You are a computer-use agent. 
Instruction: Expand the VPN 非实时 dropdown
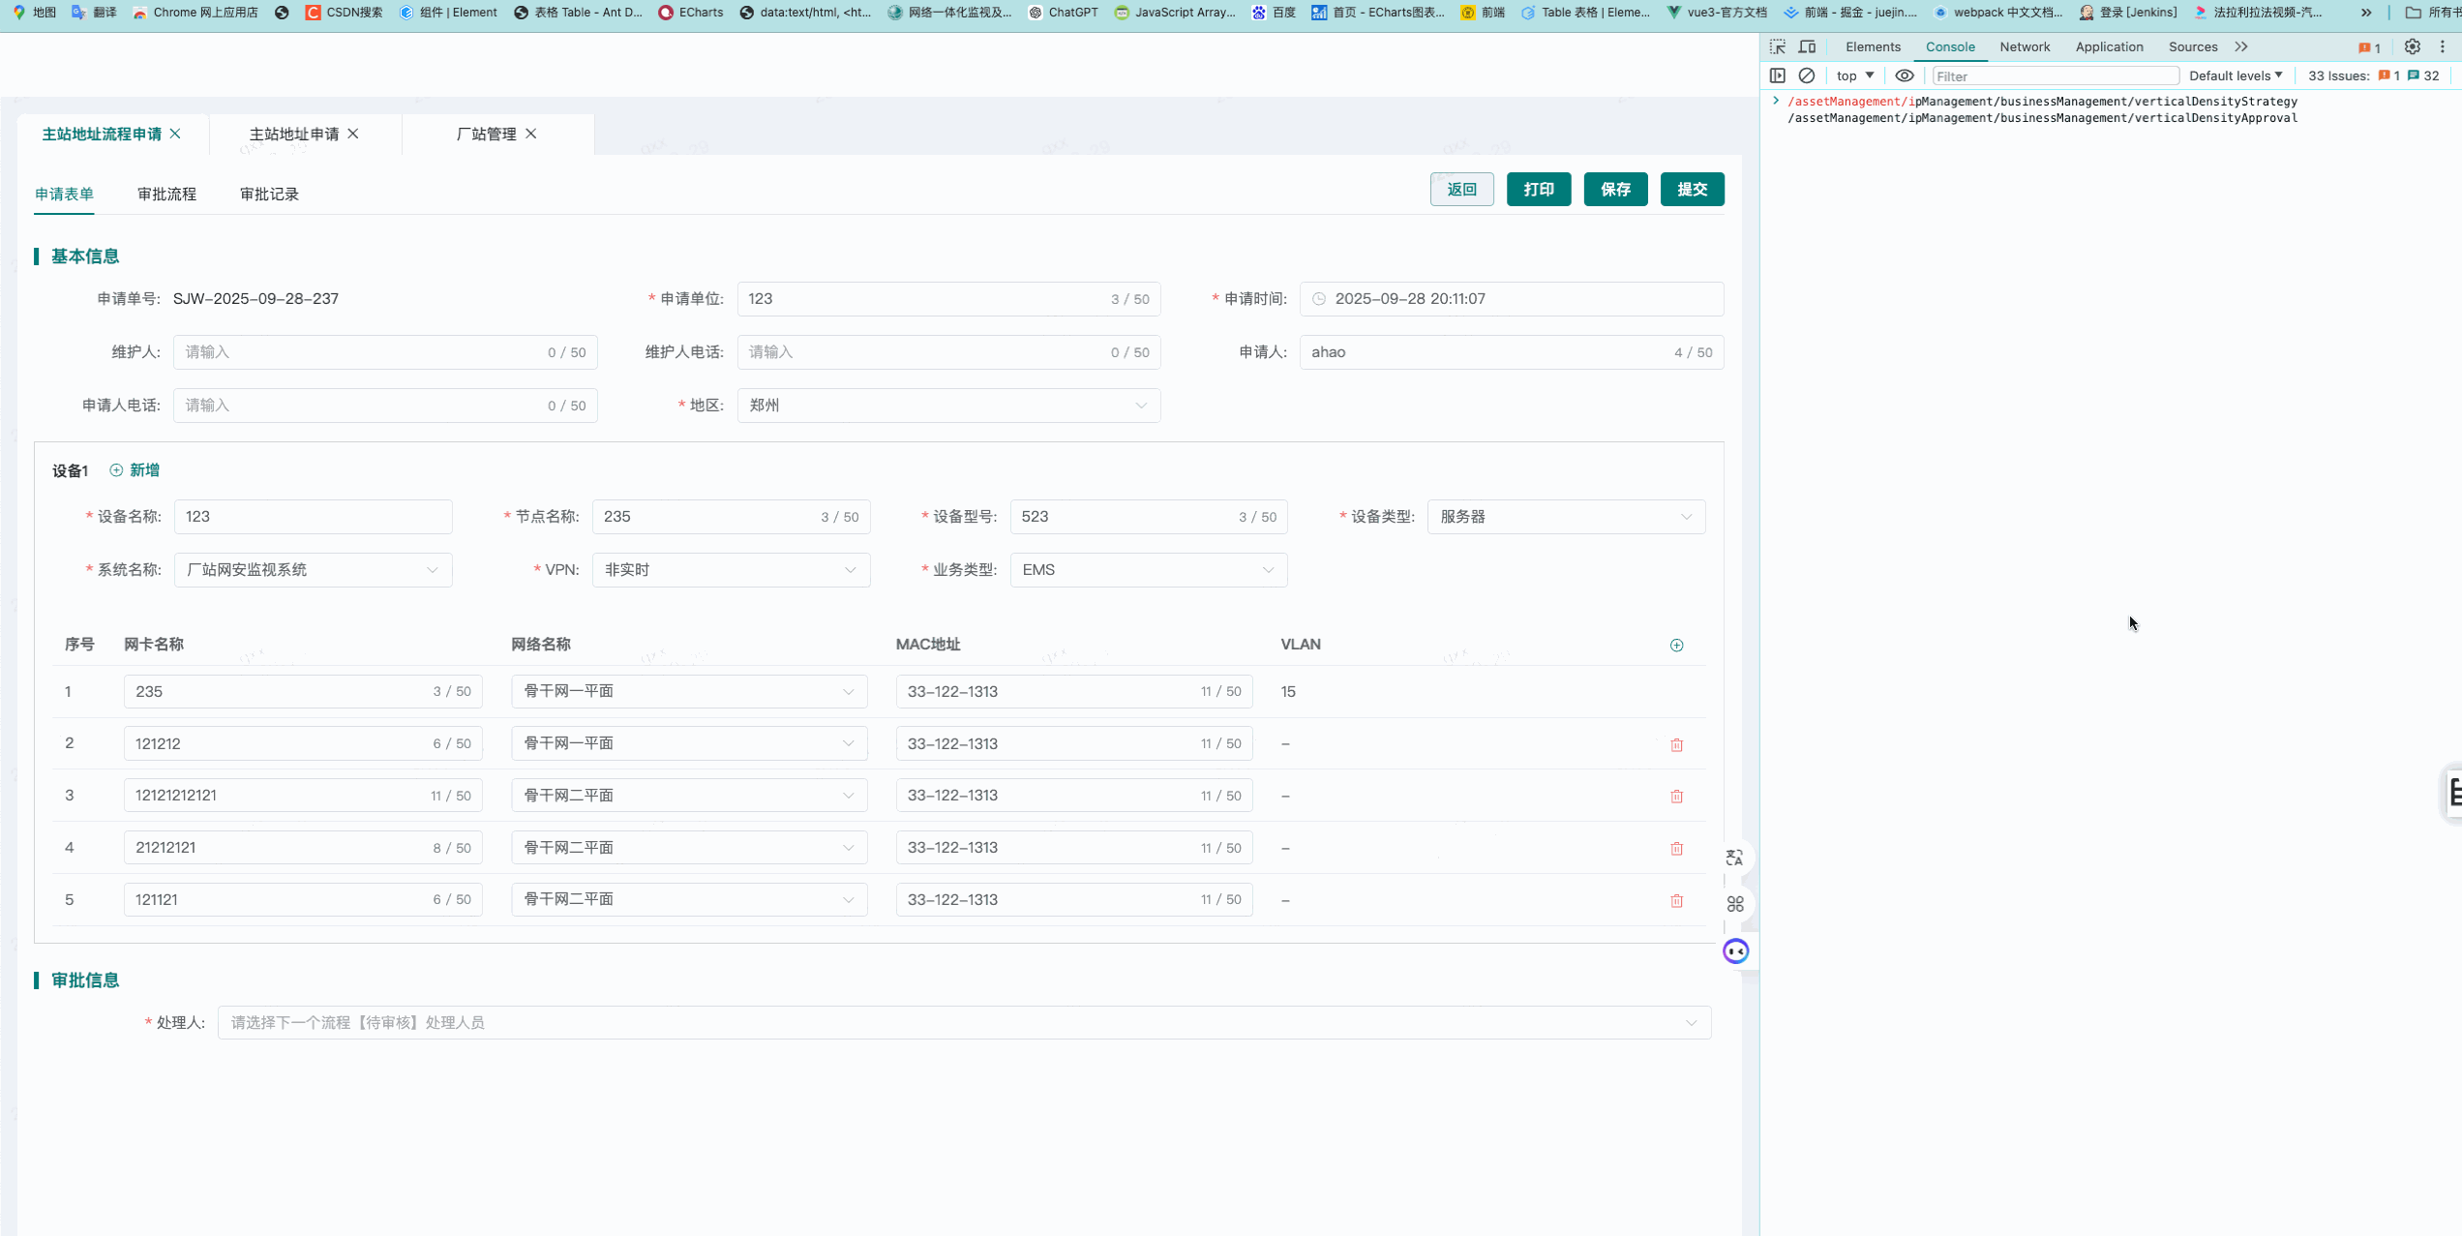coord(731,570)
